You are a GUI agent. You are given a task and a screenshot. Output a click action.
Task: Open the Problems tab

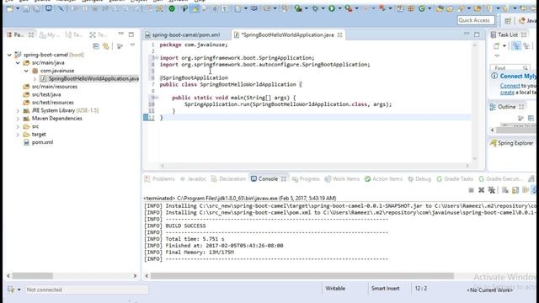(159, 178)
